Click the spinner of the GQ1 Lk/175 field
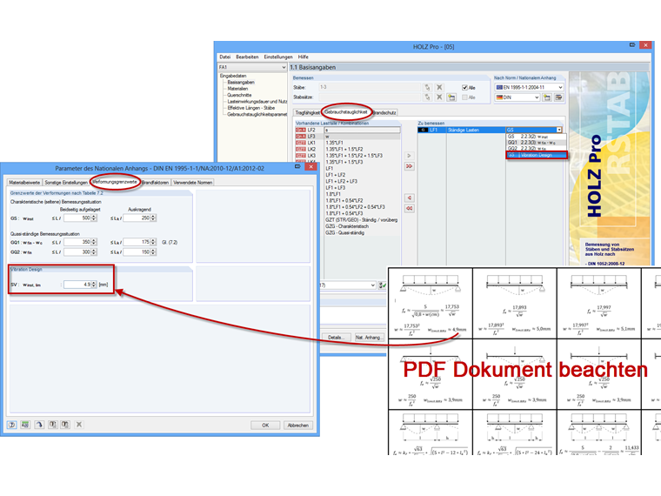661x496 pixels. pos(153,242)
